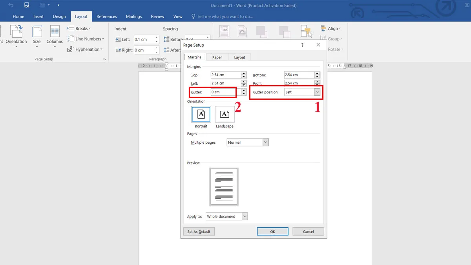Click the Page Setup dialog help icon
The height and width of the screenshot is (265, 471).
(302, 45)
